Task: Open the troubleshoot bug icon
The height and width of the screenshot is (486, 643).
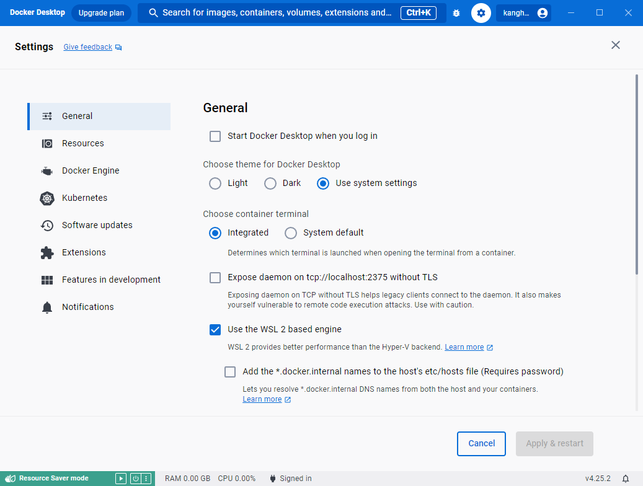Action: tap(456, 13)
